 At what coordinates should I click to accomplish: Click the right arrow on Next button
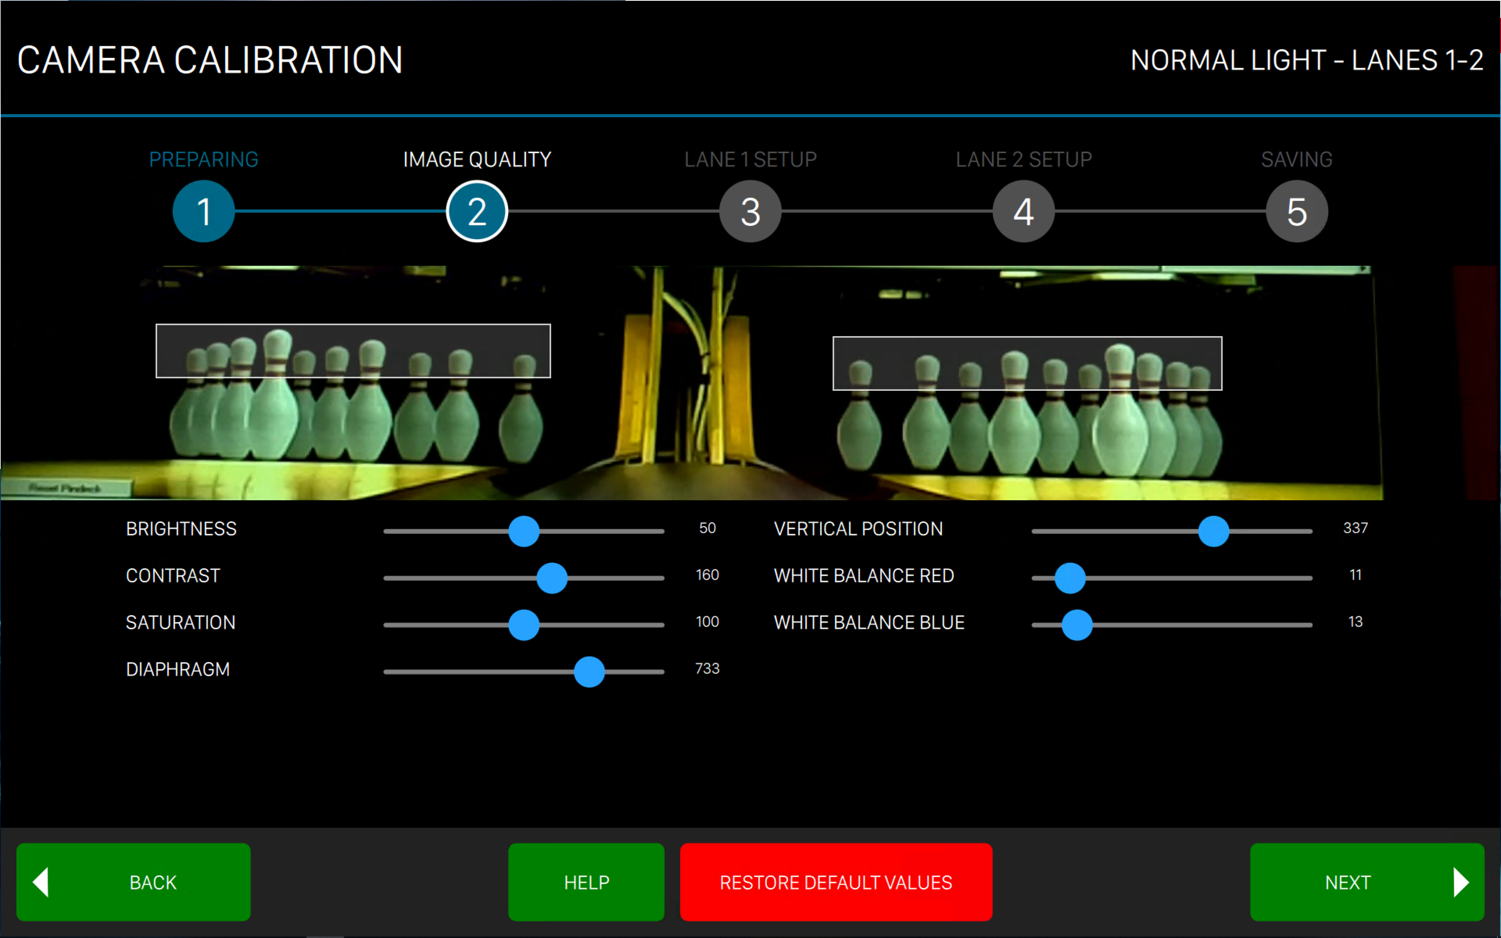coord(1461,882)
